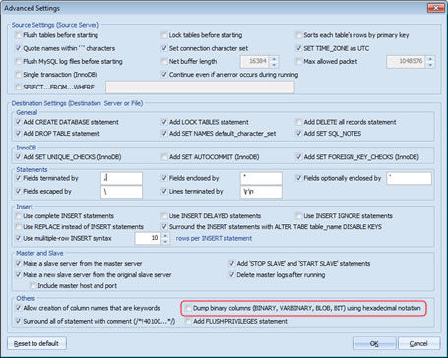Toggle Add CREATE DATABASE statement

(19, 122)
